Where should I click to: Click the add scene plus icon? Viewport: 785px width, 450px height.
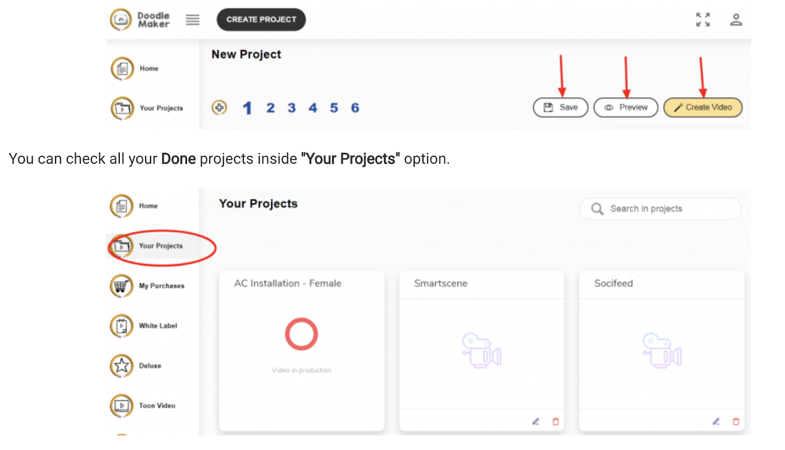219,107
